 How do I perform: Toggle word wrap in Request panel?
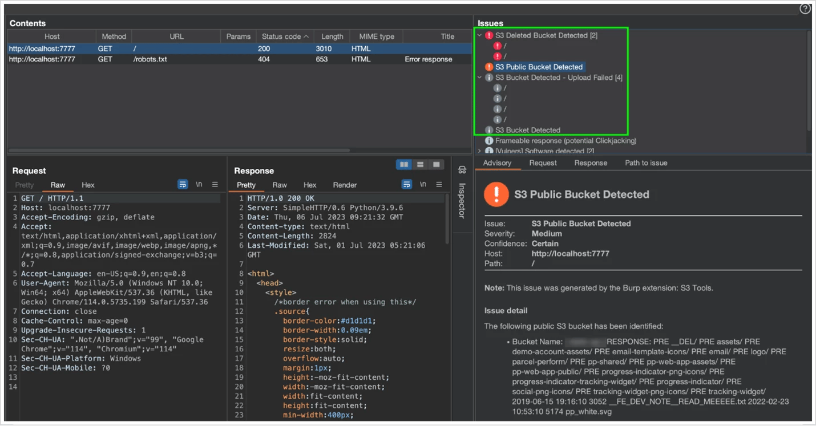pos(183,185)
